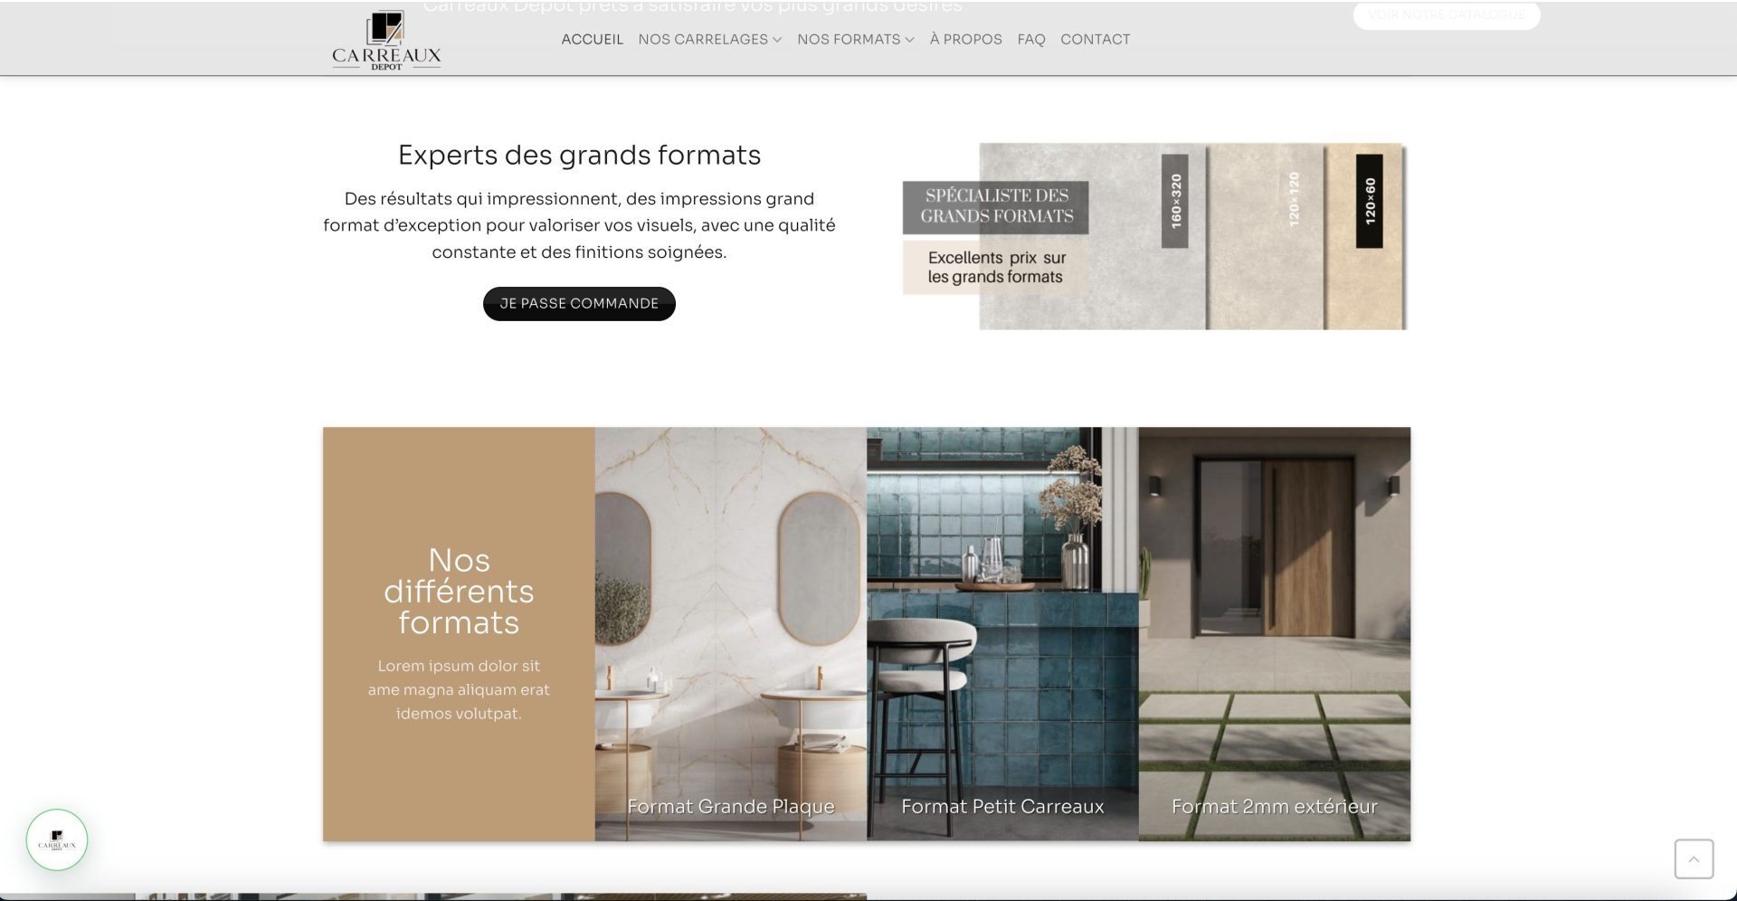Open the round Carreaux chat widget
Image resolution: width=1737 pixels, height=901 pixels.
57,839
